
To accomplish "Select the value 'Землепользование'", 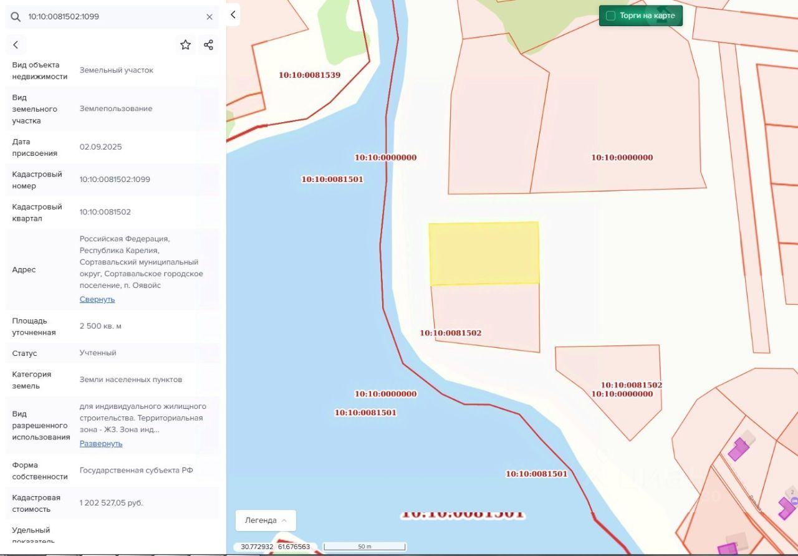I will point(116,108).
